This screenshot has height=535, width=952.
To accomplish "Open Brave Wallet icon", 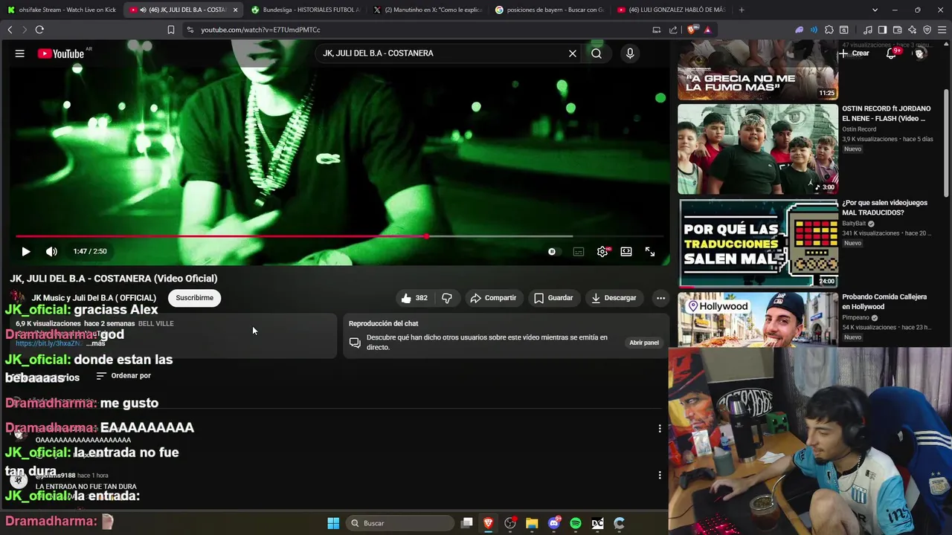I will 897,30.
